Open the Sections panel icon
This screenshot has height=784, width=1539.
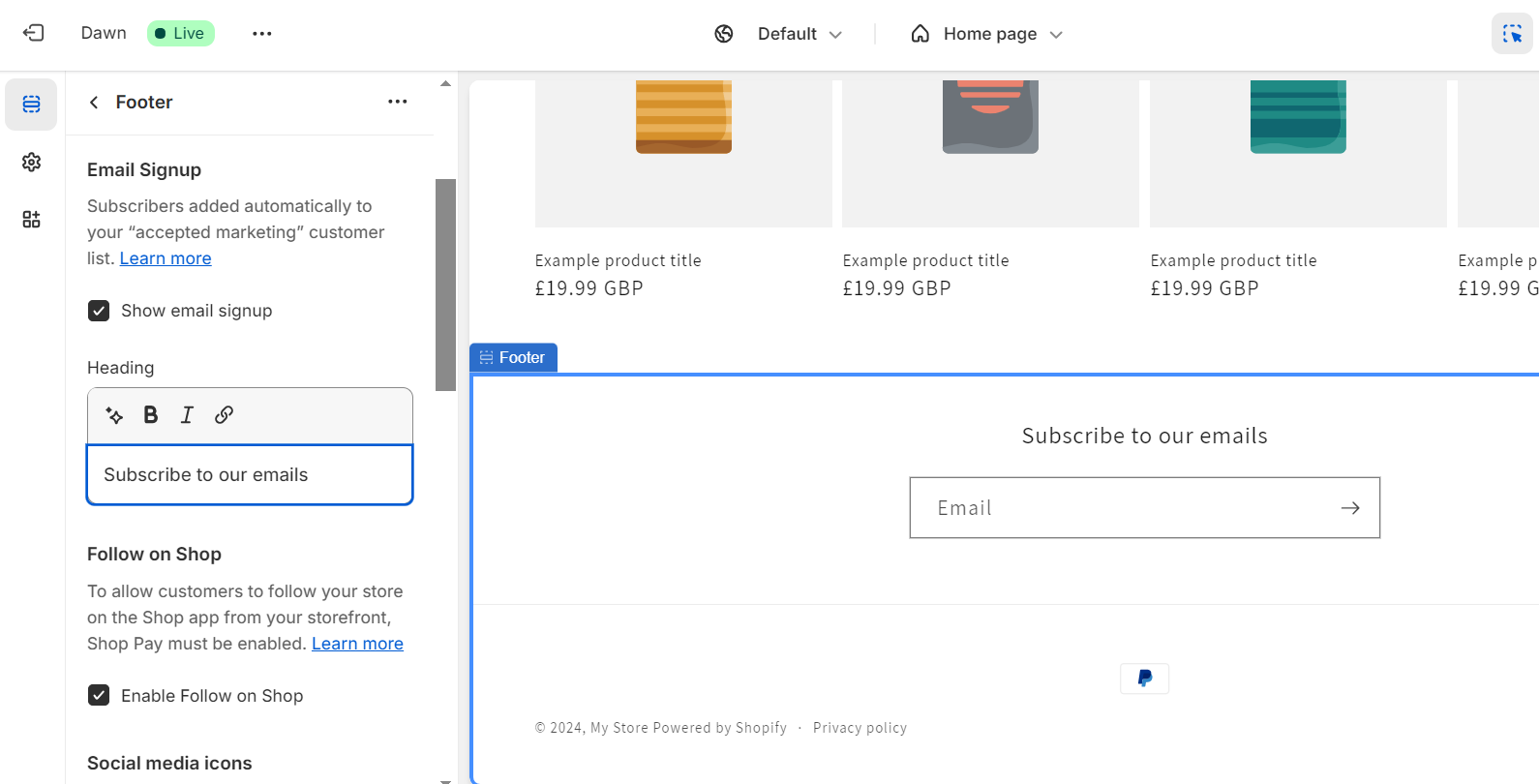[x=31, y=105]
